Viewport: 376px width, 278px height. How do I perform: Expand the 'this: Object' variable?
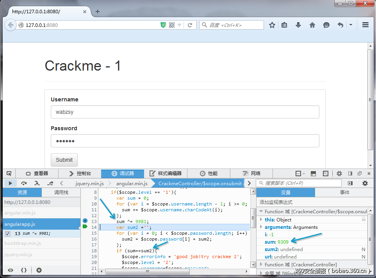click(x=261, y=220)
